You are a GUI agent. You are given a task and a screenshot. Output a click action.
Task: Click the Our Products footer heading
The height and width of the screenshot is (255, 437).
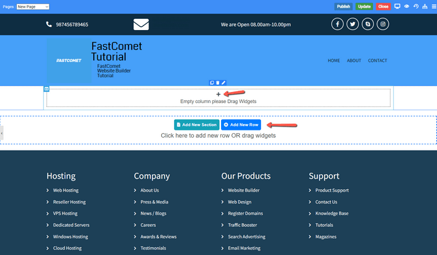[x=246, y=176]
